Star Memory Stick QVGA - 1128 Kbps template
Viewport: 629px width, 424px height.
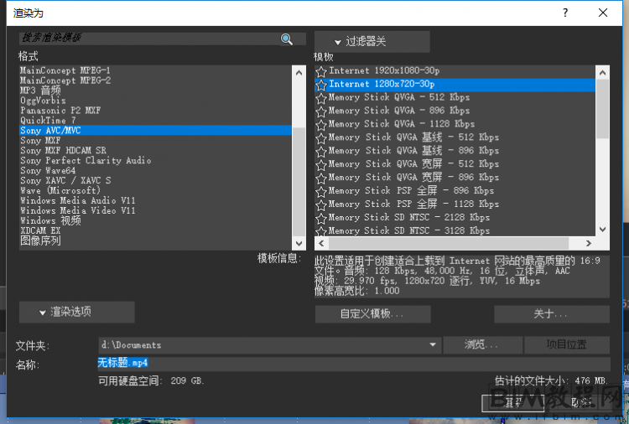click(321, 125)
